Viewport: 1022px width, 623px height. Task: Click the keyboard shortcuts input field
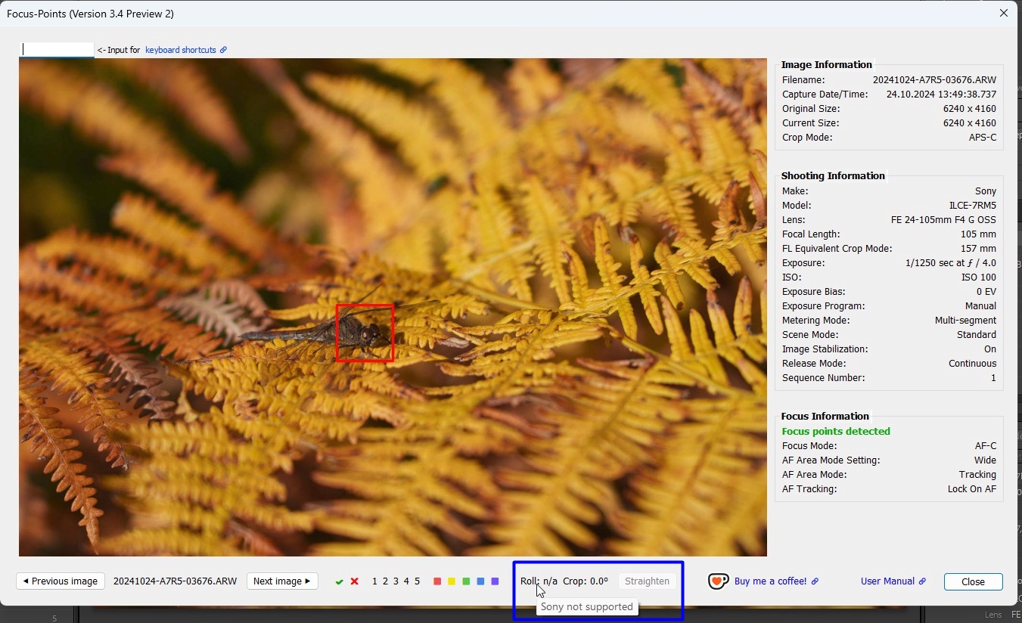(x=57, y=49)
